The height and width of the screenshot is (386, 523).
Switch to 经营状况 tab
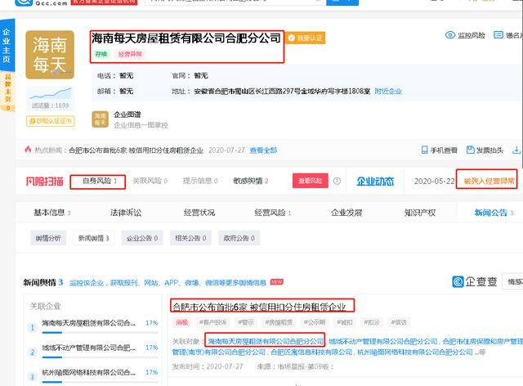coord(199,213)
